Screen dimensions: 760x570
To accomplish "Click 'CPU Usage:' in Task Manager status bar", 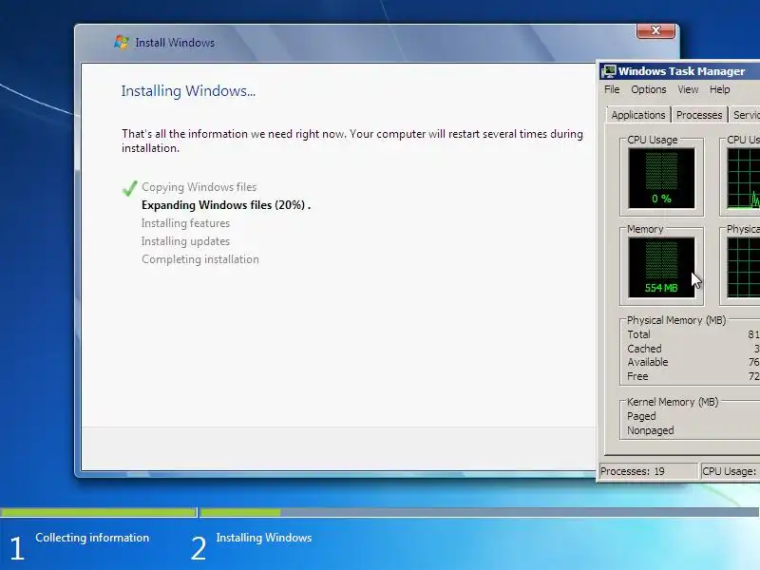I will [x=729, y=471].
